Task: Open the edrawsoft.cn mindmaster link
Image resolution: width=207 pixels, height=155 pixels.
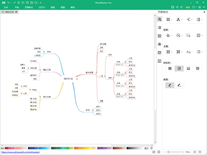Action: click(x=21, y=152)
